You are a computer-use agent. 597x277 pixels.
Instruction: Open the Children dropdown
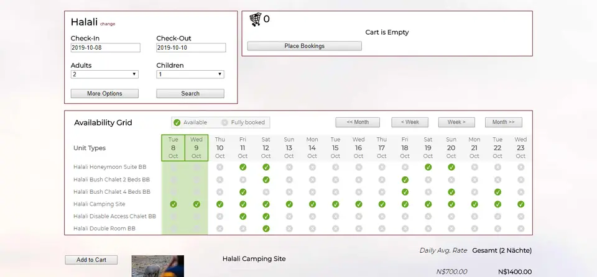coord(190,75)
